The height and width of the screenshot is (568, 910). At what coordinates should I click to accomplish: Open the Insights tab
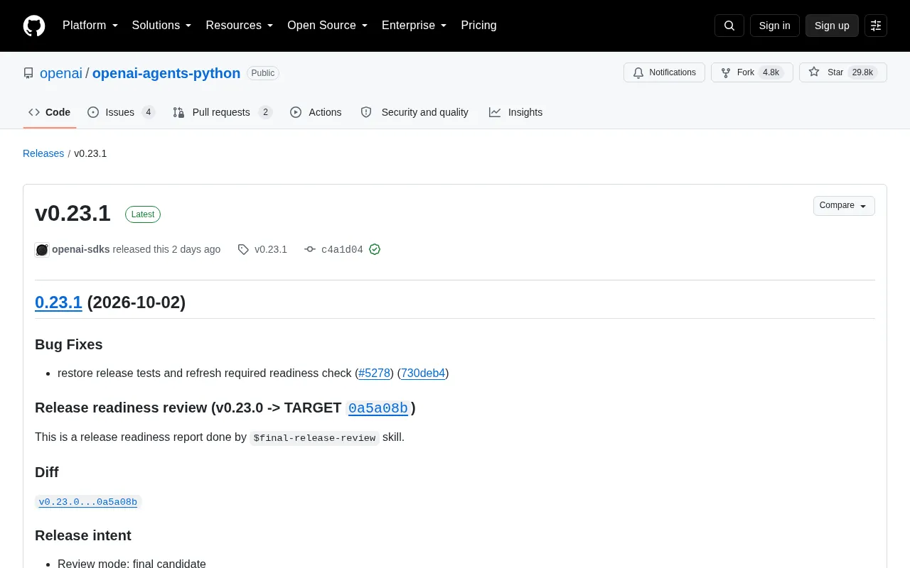coord(515,112)
